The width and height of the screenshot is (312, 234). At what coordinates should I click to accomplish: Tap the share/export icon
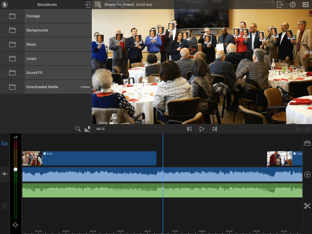pyautogui.click(x=280, y=5)
